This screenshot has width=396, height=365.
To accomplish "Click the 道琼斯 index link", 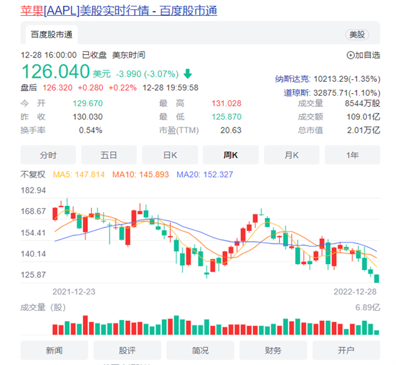I will pyautogui.click(x=295, y=92).
